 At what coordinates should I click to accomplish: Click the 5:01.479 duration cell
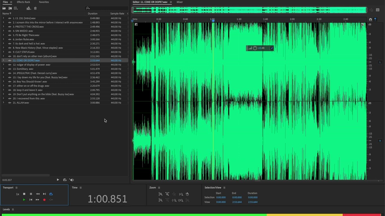pyautogui.click(x=95, y=69)
